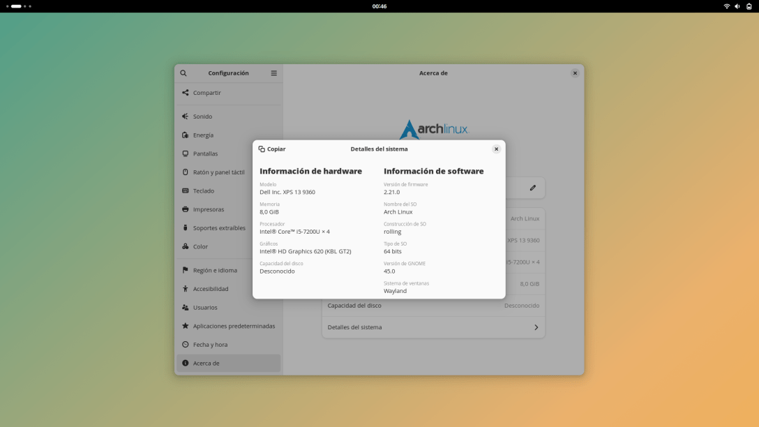Click the Arch Linux logo
The height and width of the screenshot is (427, 759).
click(434, 129)
